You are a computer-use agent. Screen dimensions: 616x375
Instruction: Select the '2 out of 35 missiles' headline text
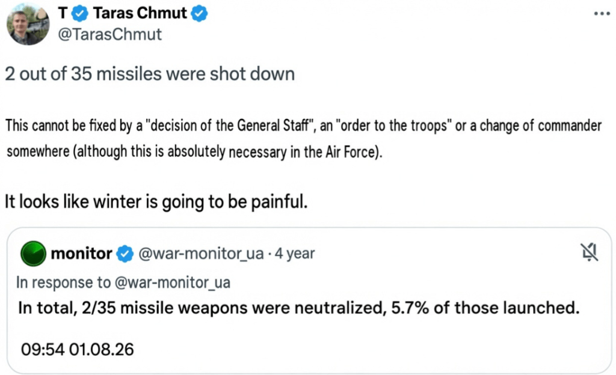click(x=150, y=74)
